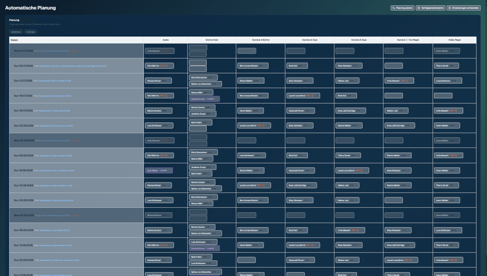Select Video Regie chip for Sun 06.09.2026

pyautogui.click(x=448, y=230)
